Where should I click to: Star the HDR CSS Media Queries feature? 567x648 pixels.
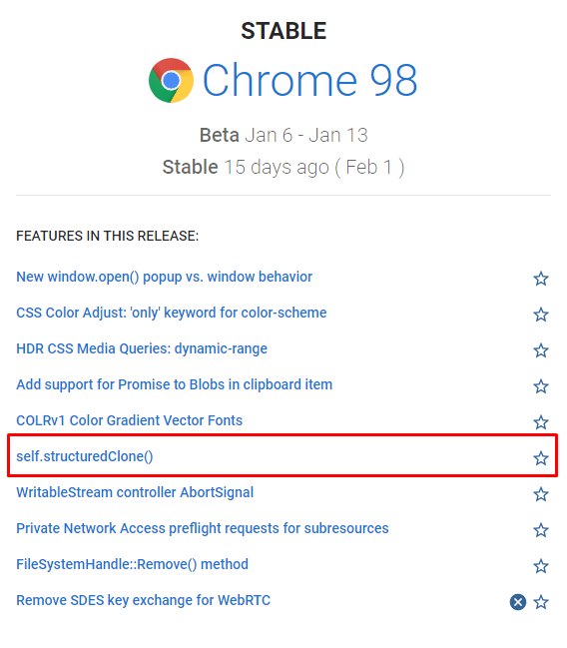click(x=541, y=350)
